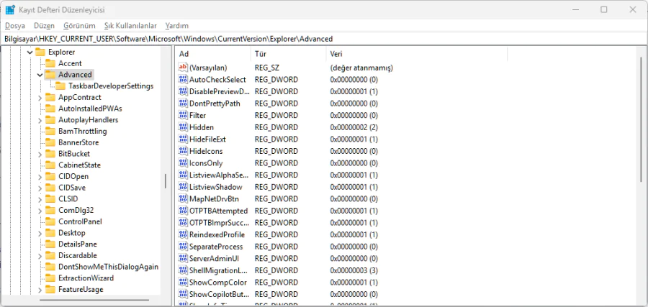Select the FeatureUsage key in tree

point(80,290)
